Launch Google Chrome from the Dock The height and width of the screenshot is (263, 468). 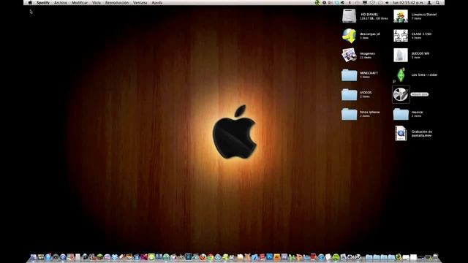pos(211,256)
